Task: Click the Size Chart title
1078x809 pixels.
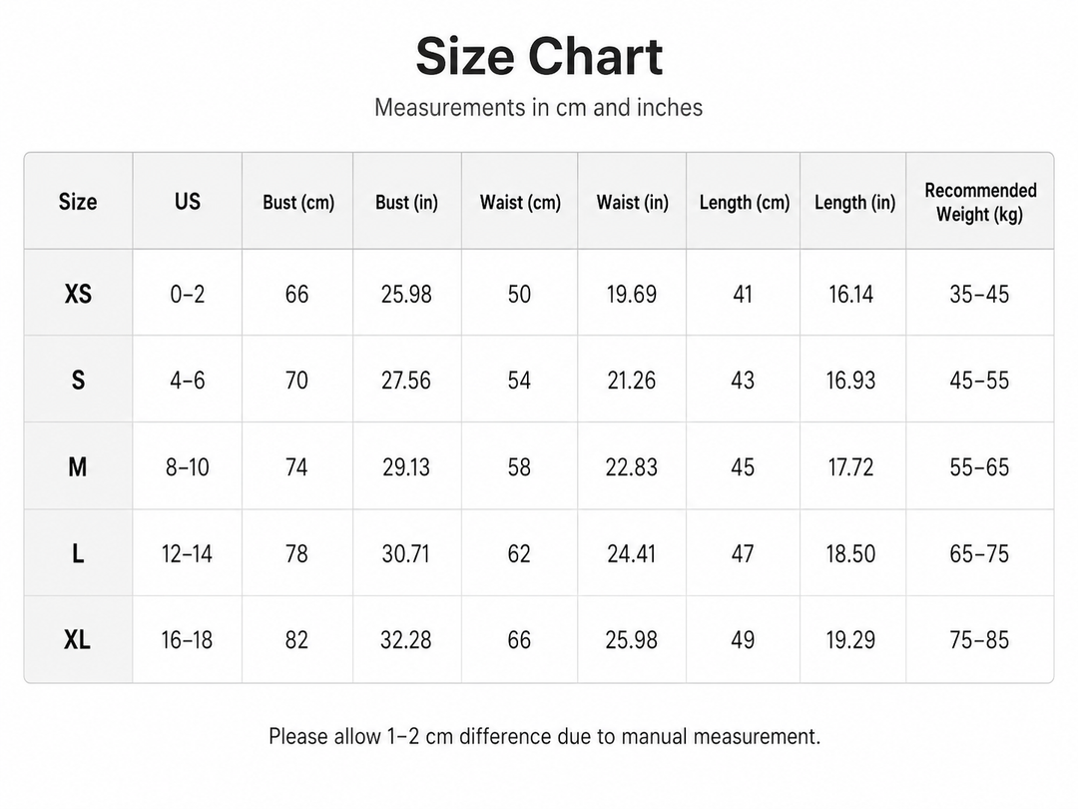Action: pos(539,56)
